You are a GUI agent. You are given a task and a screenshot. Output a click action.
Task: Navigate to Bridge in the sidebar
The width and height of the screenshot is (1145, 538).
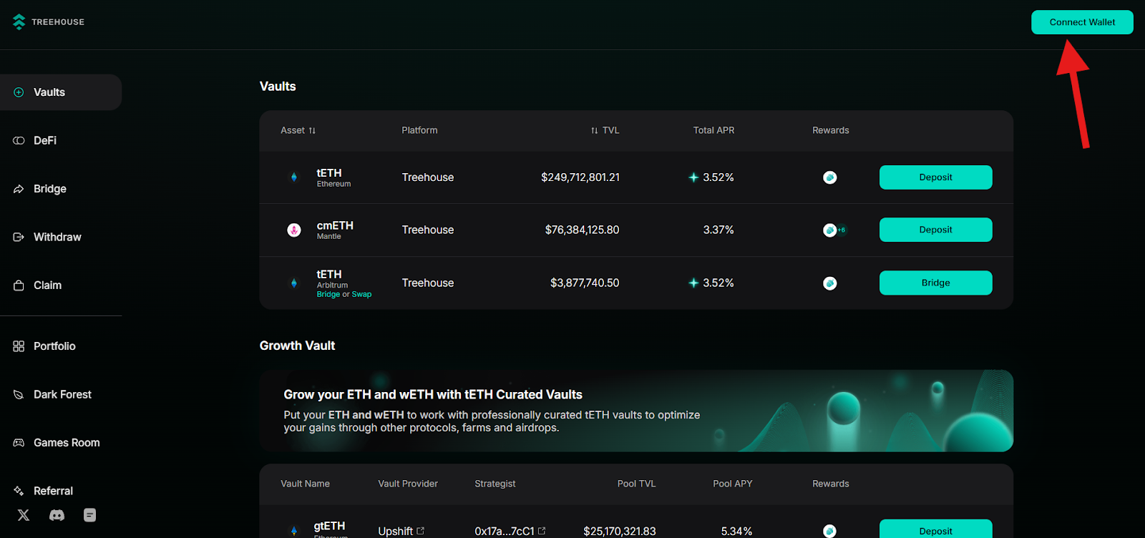click(x=50, y=189)
